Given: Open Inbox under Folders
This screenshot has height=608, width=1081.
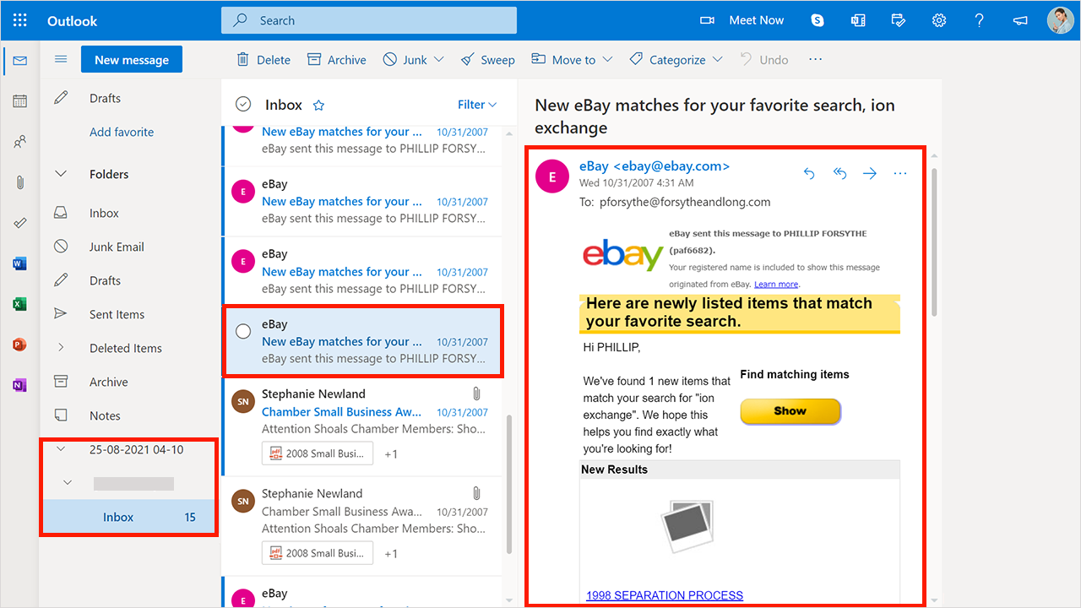Looking at the screenshot, I should [x=105, y=213].
